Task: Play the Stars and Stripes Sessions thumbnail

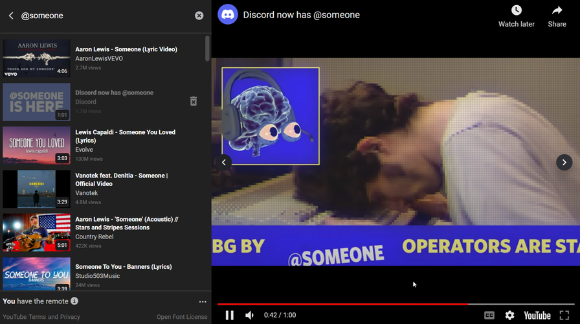Action: tap(36, 233)
